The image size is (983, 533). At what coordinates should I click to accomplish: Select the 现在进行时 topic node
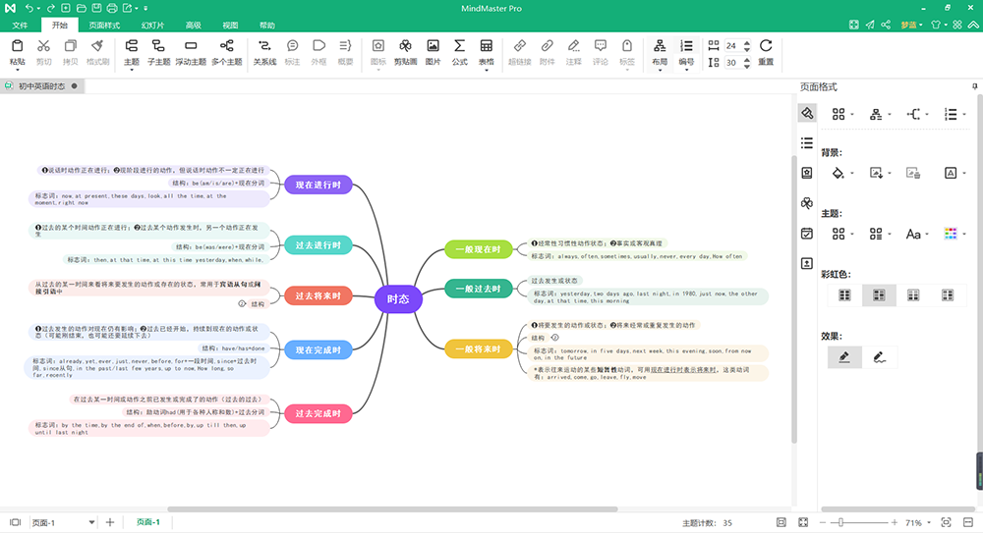pos(318,185)
